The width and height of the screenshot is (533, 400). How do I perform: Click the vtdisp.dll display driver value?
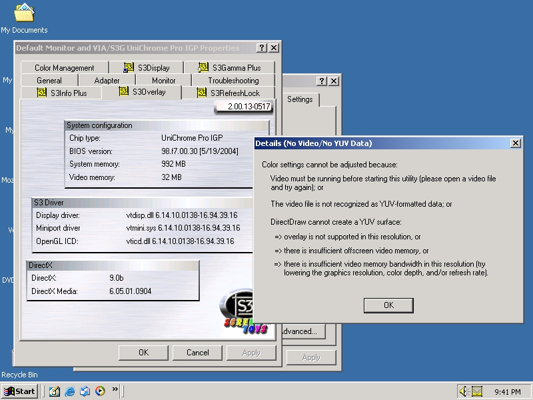(182, 215)
